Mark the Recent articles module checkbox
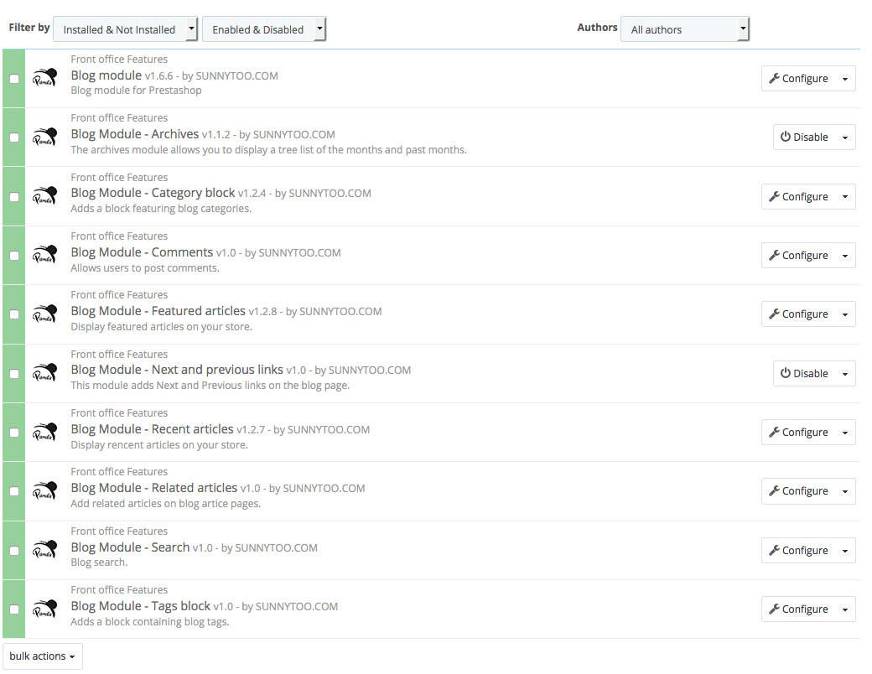The height and width of the screenshot is (674, 872). click(x=14, y=433)
